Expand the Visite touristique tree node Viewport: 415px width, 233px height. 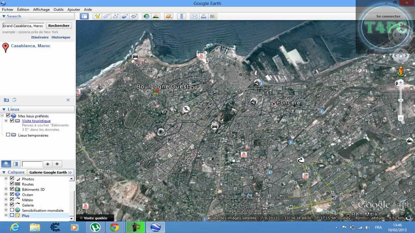pos(6,121)
